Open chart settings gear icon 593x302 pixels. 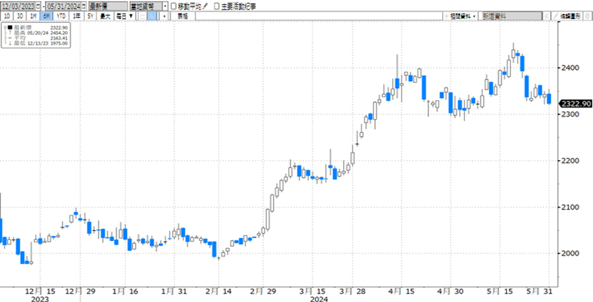(587, 16)
